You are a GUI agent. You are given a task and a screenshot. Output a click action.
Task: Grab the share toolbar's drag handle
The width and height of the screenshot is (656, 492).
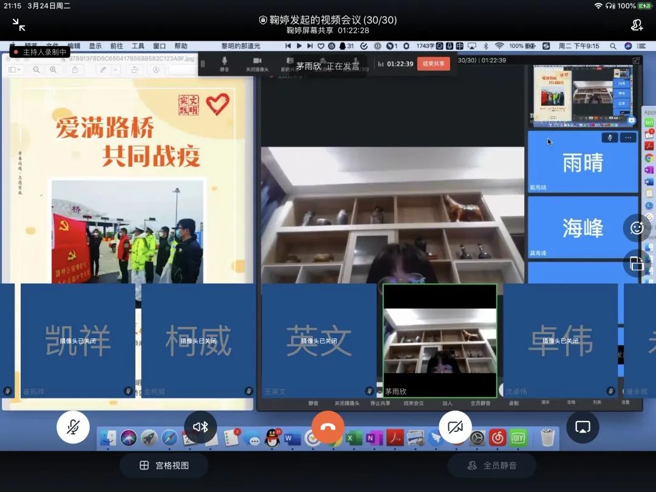tap(203, 64)
